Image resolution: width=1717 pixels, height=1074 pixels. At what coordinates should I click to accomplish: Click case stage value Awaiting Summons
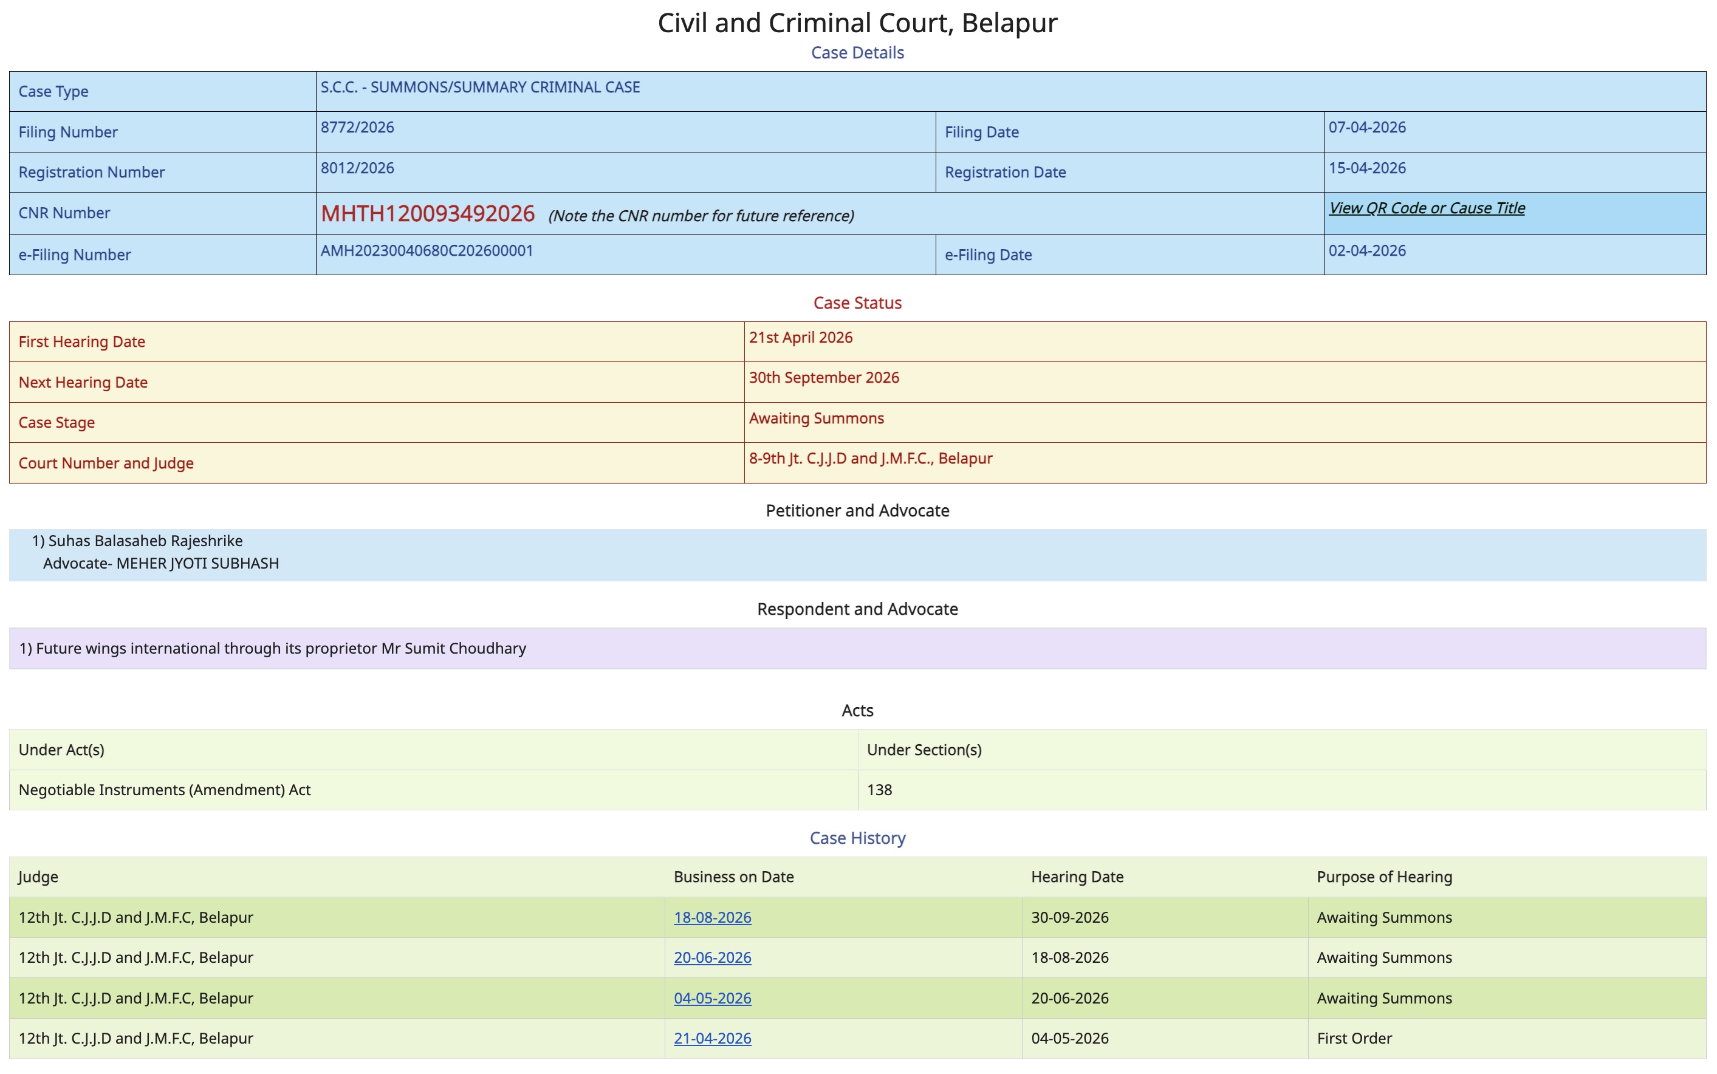pyautogui.click(x=816, y=418)
